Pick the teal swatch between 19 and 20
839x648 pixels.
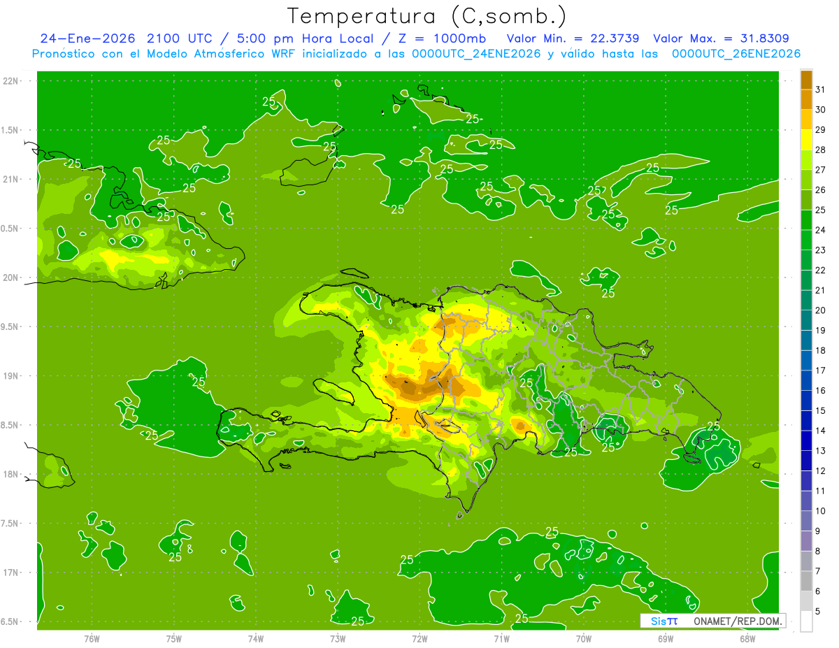[x=806, y=320]
